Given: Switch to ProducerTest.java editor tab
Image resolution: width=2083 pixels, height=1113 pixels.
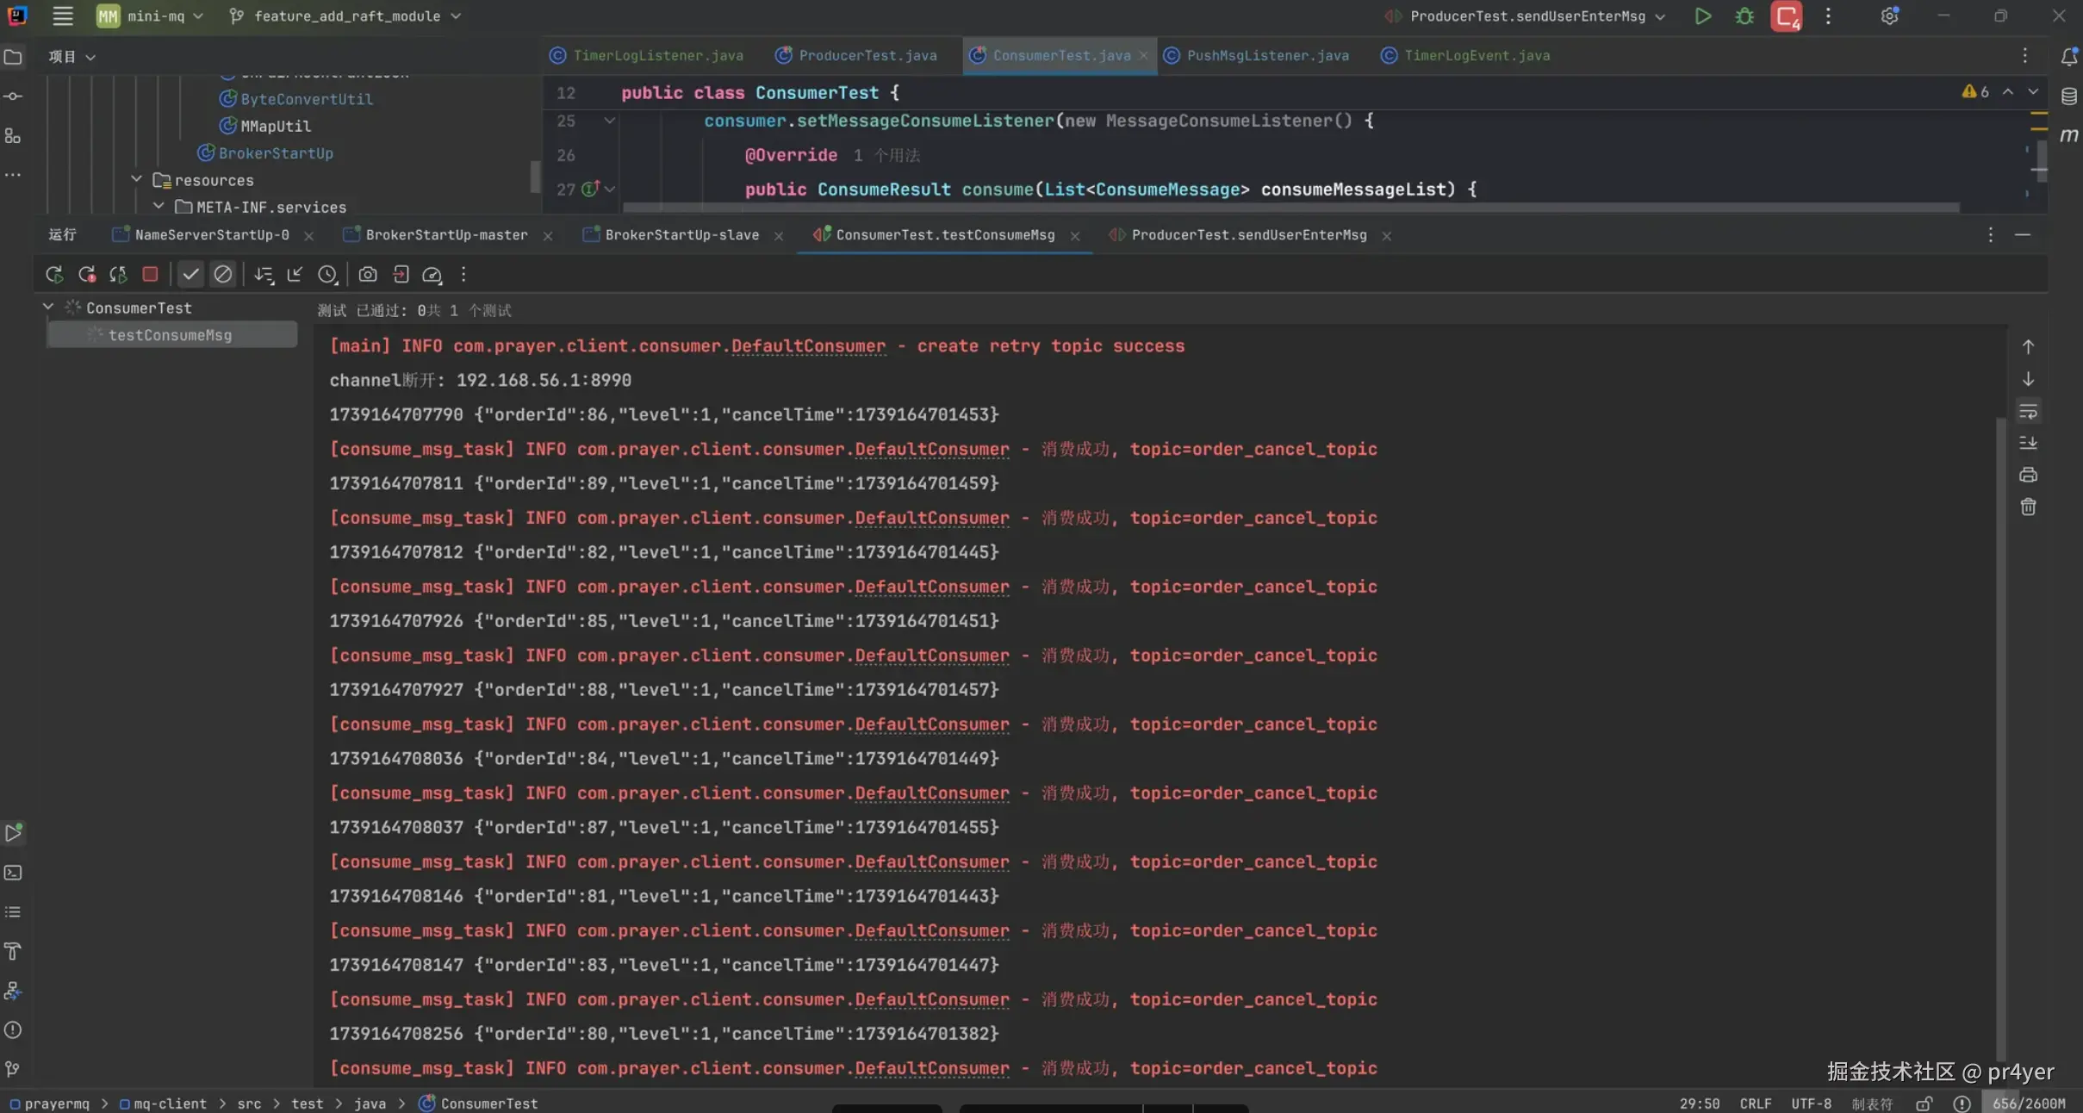Looking at the screenshot, I should [x=857, y=55].
